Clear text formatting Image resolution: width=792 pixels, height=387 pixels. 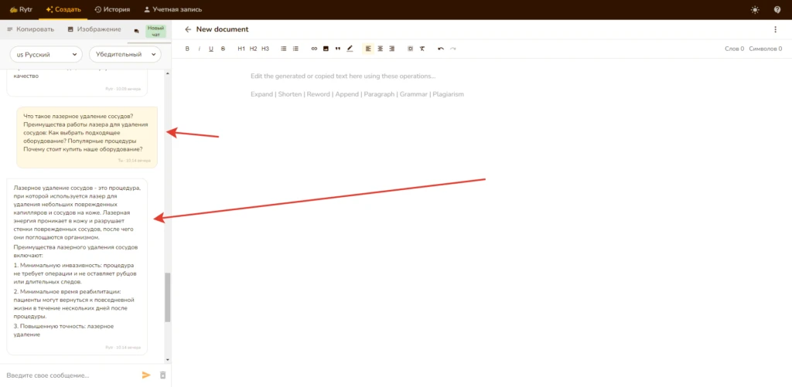pos(422,49)
